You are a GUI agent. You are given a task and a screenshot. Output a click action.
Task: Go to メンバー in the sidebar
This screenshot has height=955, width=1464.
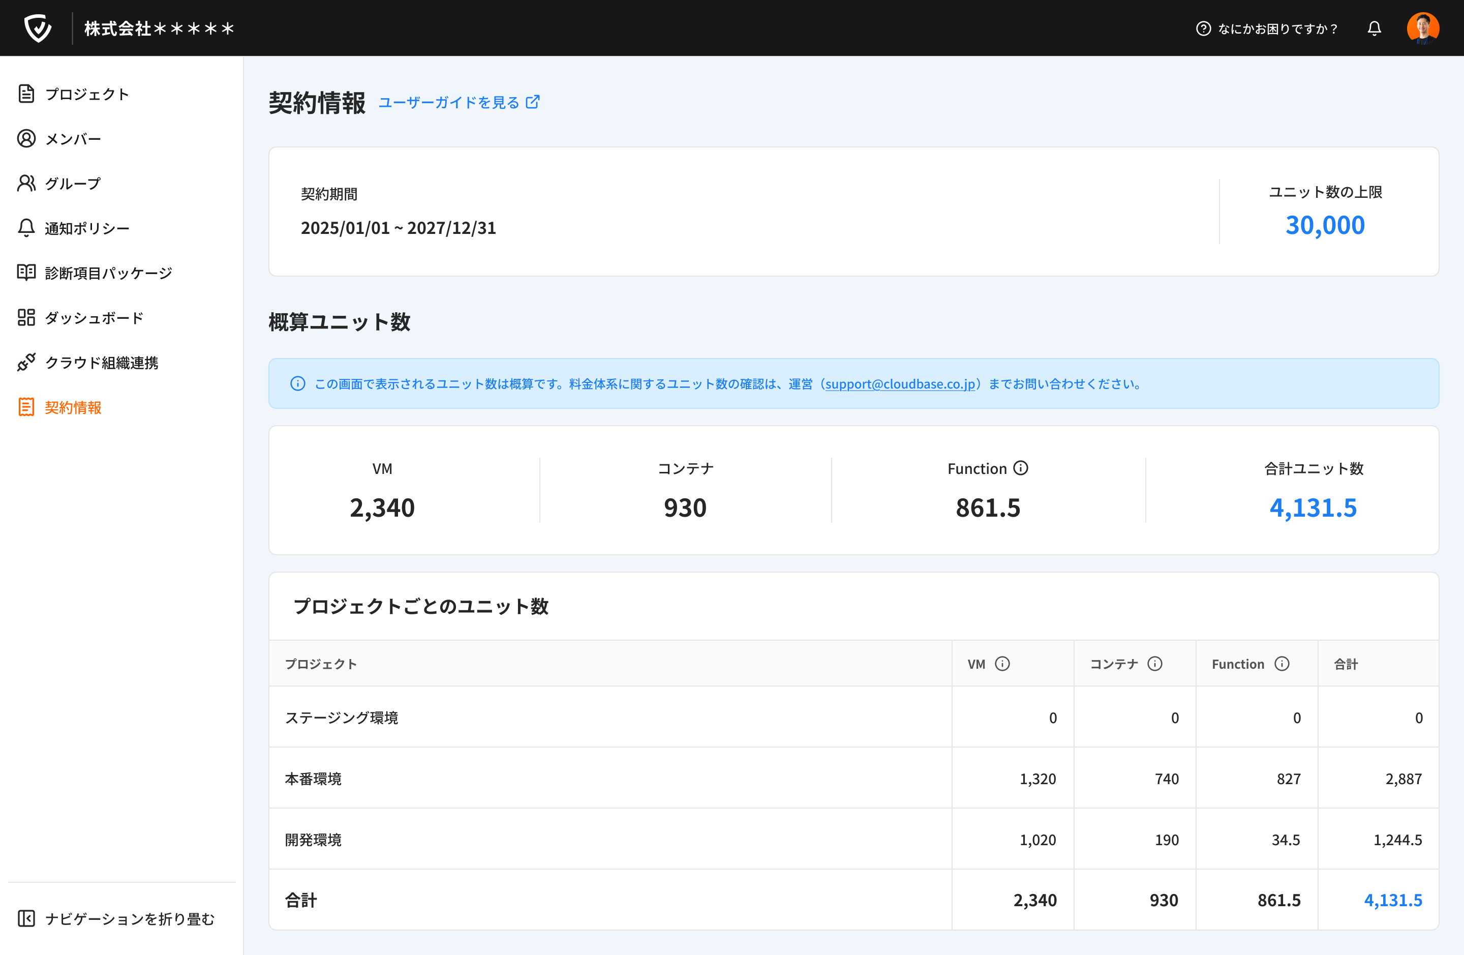(x=73, y=139)
